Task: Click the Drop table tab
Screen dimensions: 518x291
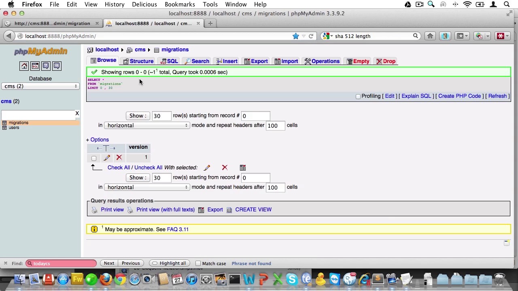Action: point(386,61)
